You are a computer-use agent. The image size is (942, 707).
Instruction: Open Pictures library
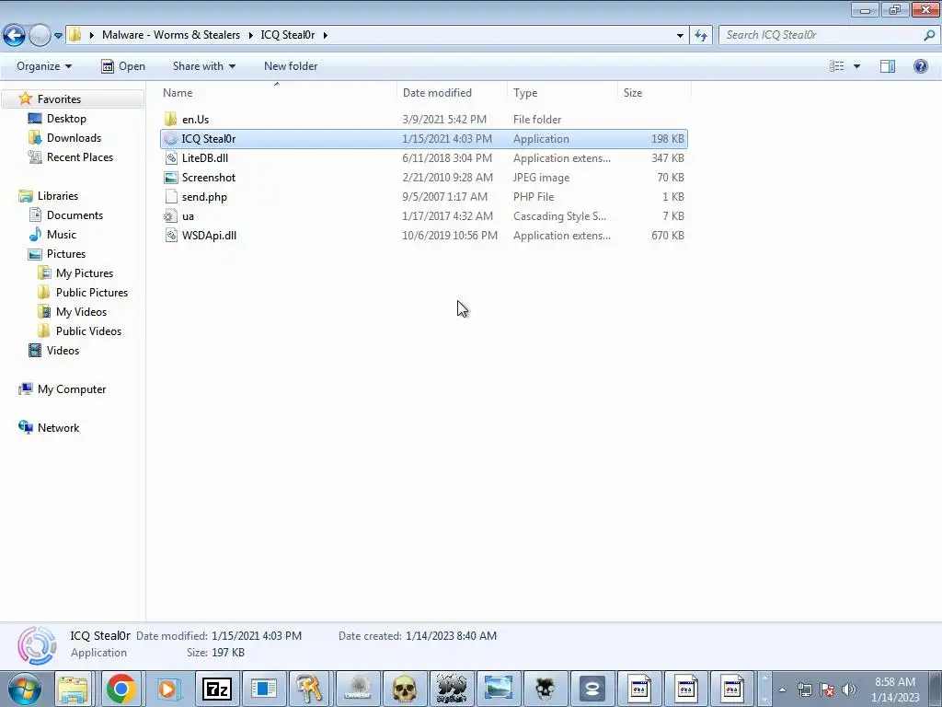coord(66,254)
